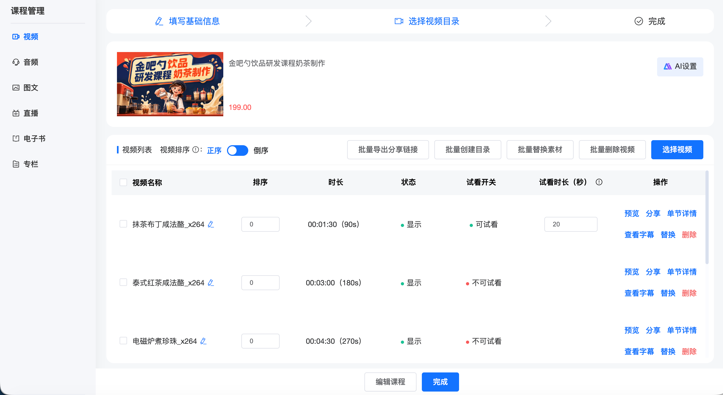Viewport: 723px width, 395px height.
Task: Click the blue 选择视频 button
Action: click(x=677, y=150)
